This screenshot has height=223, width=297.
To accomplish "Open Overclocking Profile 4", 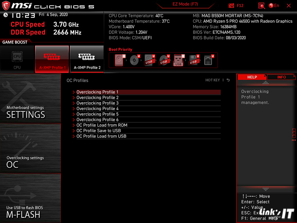I will tap(148, 109).
